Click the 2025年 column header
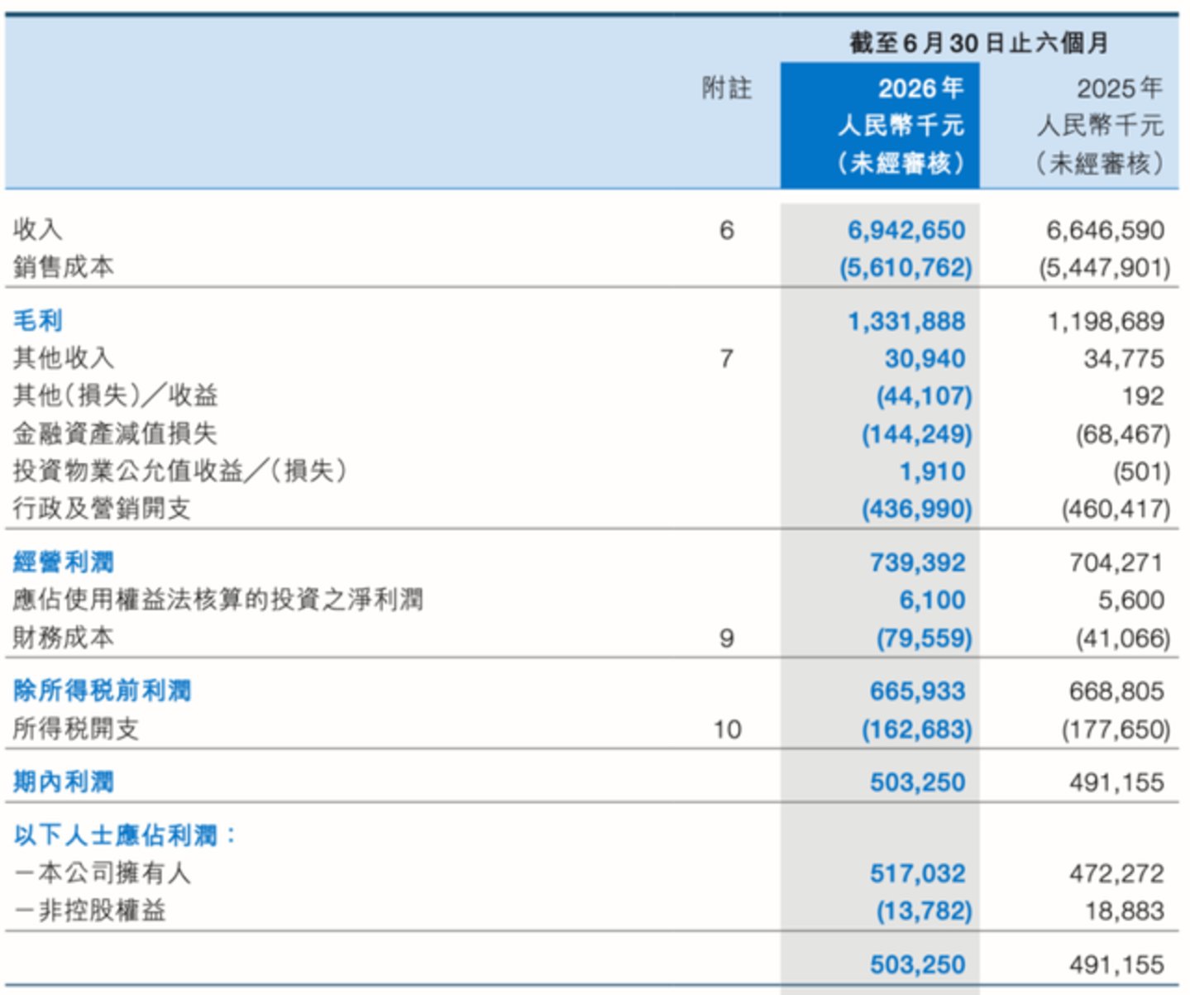Image resolution: width=1190 pixels, height=995 pixels. [x=1120, y=88]
